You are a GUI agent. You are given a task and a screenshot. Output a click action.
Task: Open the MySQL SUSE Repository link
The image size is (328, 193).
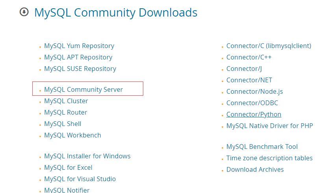click(80, 69)
